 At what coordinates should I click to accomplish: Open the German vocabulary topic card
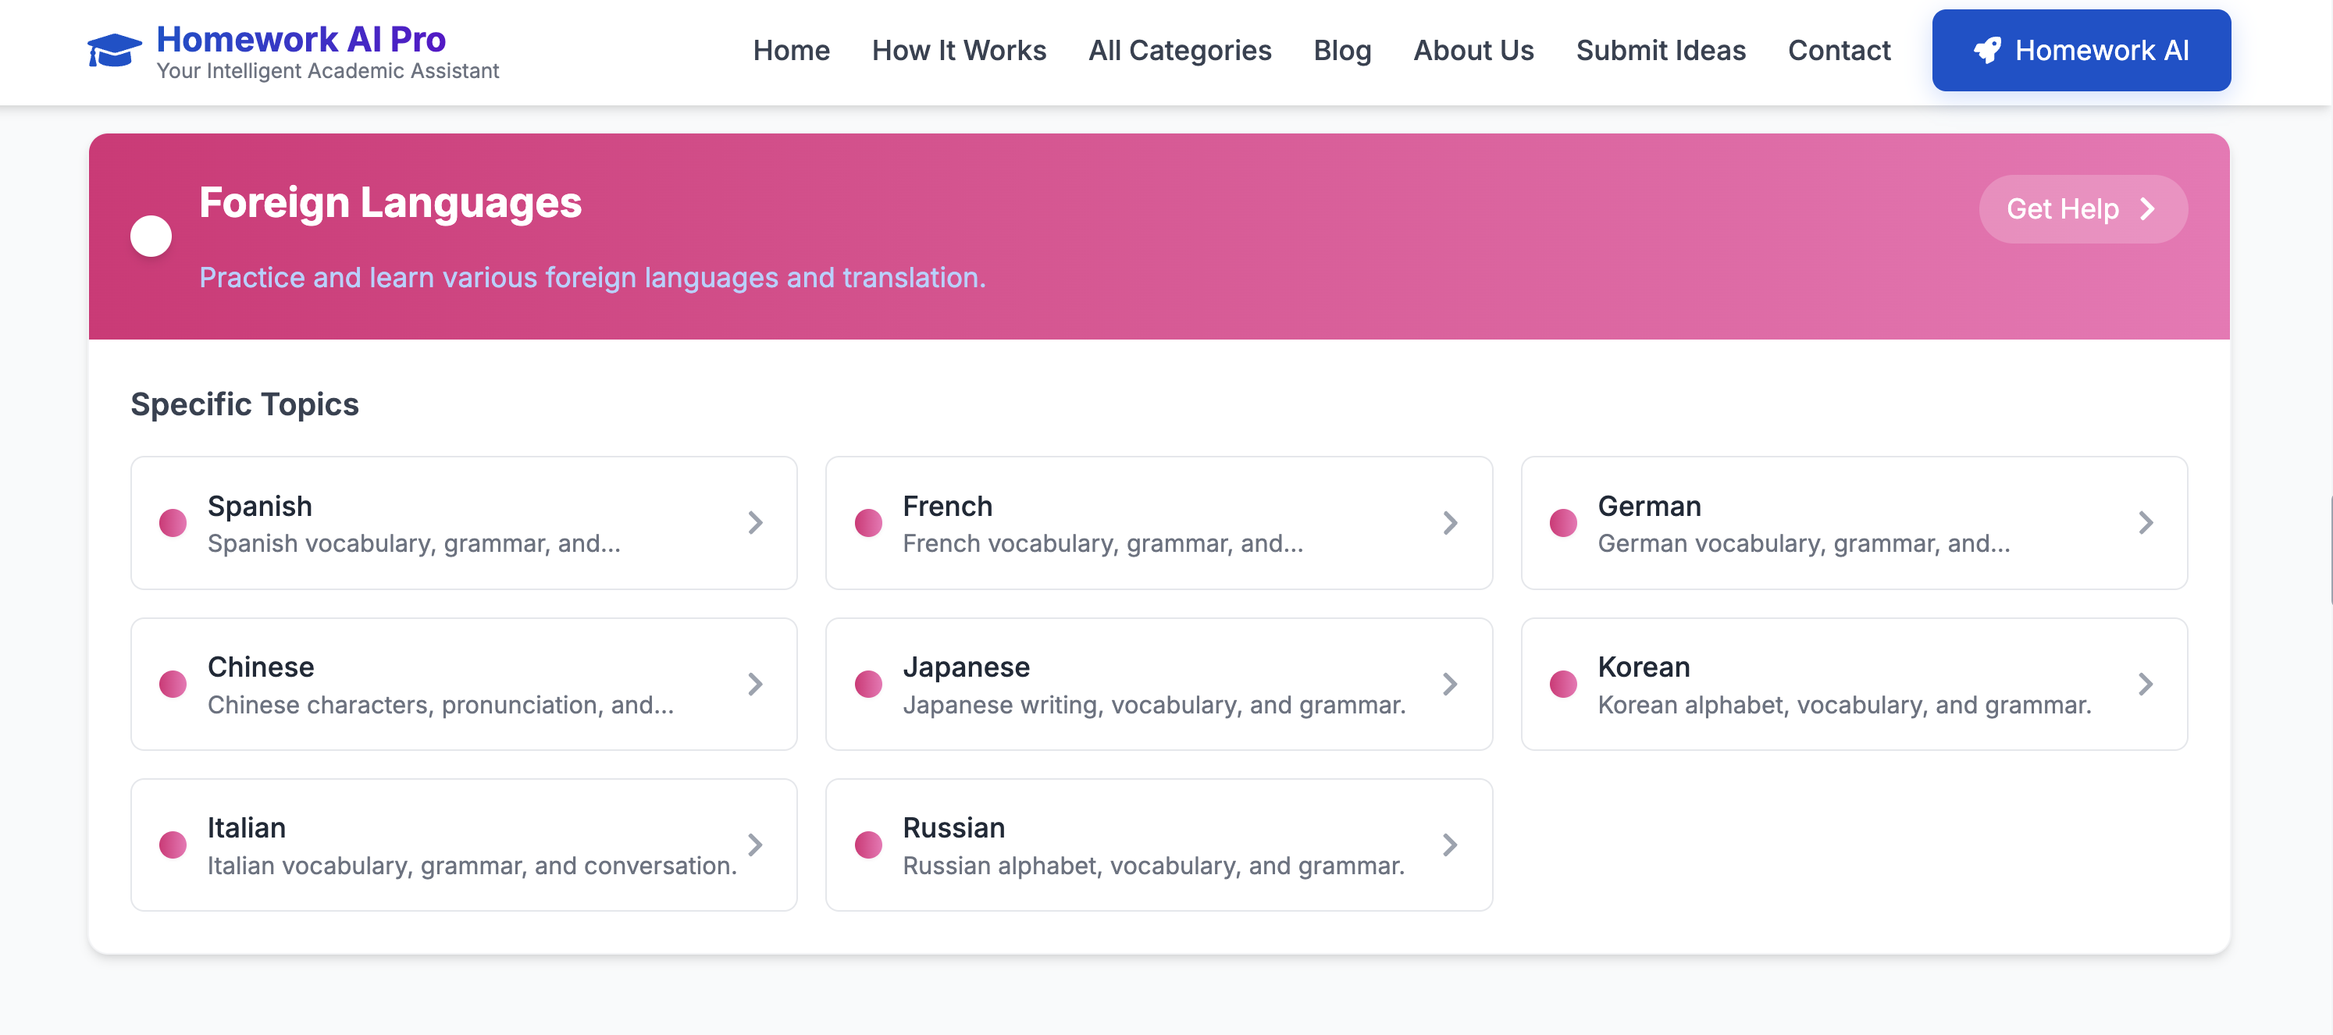point(1853,522)
